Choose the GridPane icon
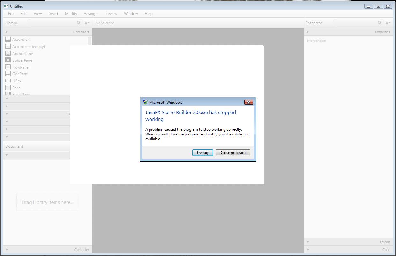Viewport: 396px width, 256px height. (8, 74)
